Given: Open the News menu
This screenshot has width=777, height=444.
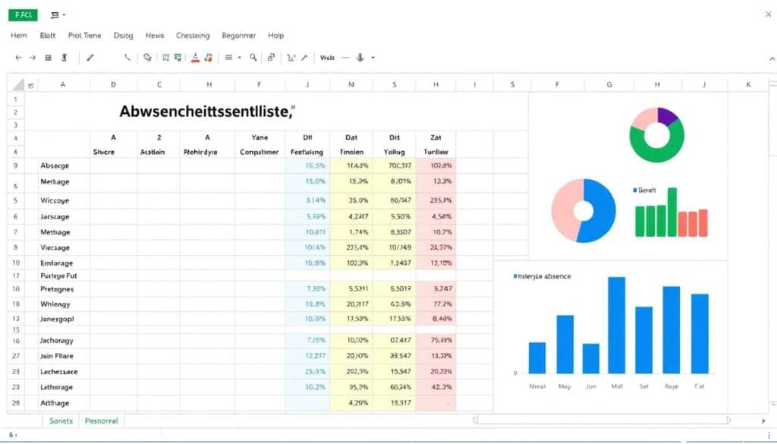Looking at the screenshot, I should click(154, 36).
